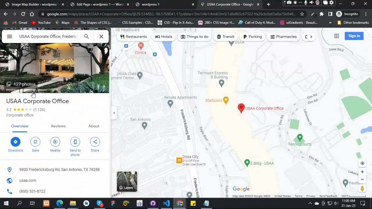The image size is (372, 209).
Task: Select the Renata Apartments marker
Action: coord(170,103)
